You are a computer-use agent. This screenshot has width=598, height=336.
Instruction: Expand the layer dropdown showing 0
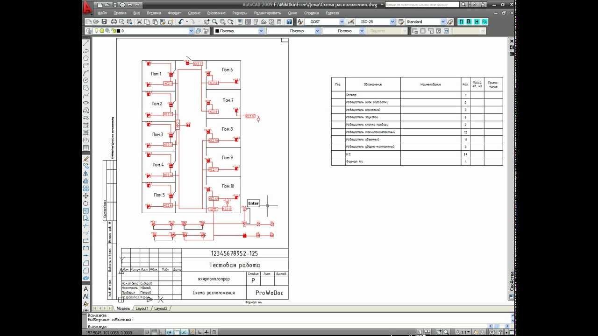tap(191, 31)
